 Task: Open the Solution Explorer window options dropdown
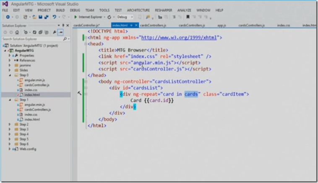pos(59,25)
